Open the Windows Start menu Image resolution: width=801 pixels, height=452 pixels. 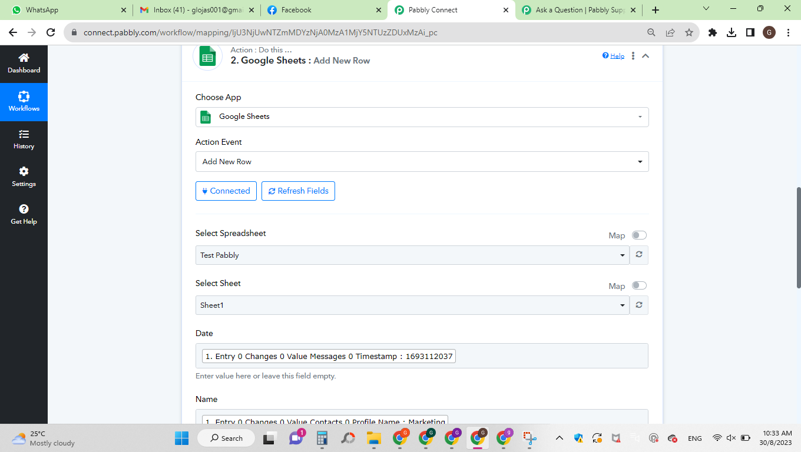181,438
